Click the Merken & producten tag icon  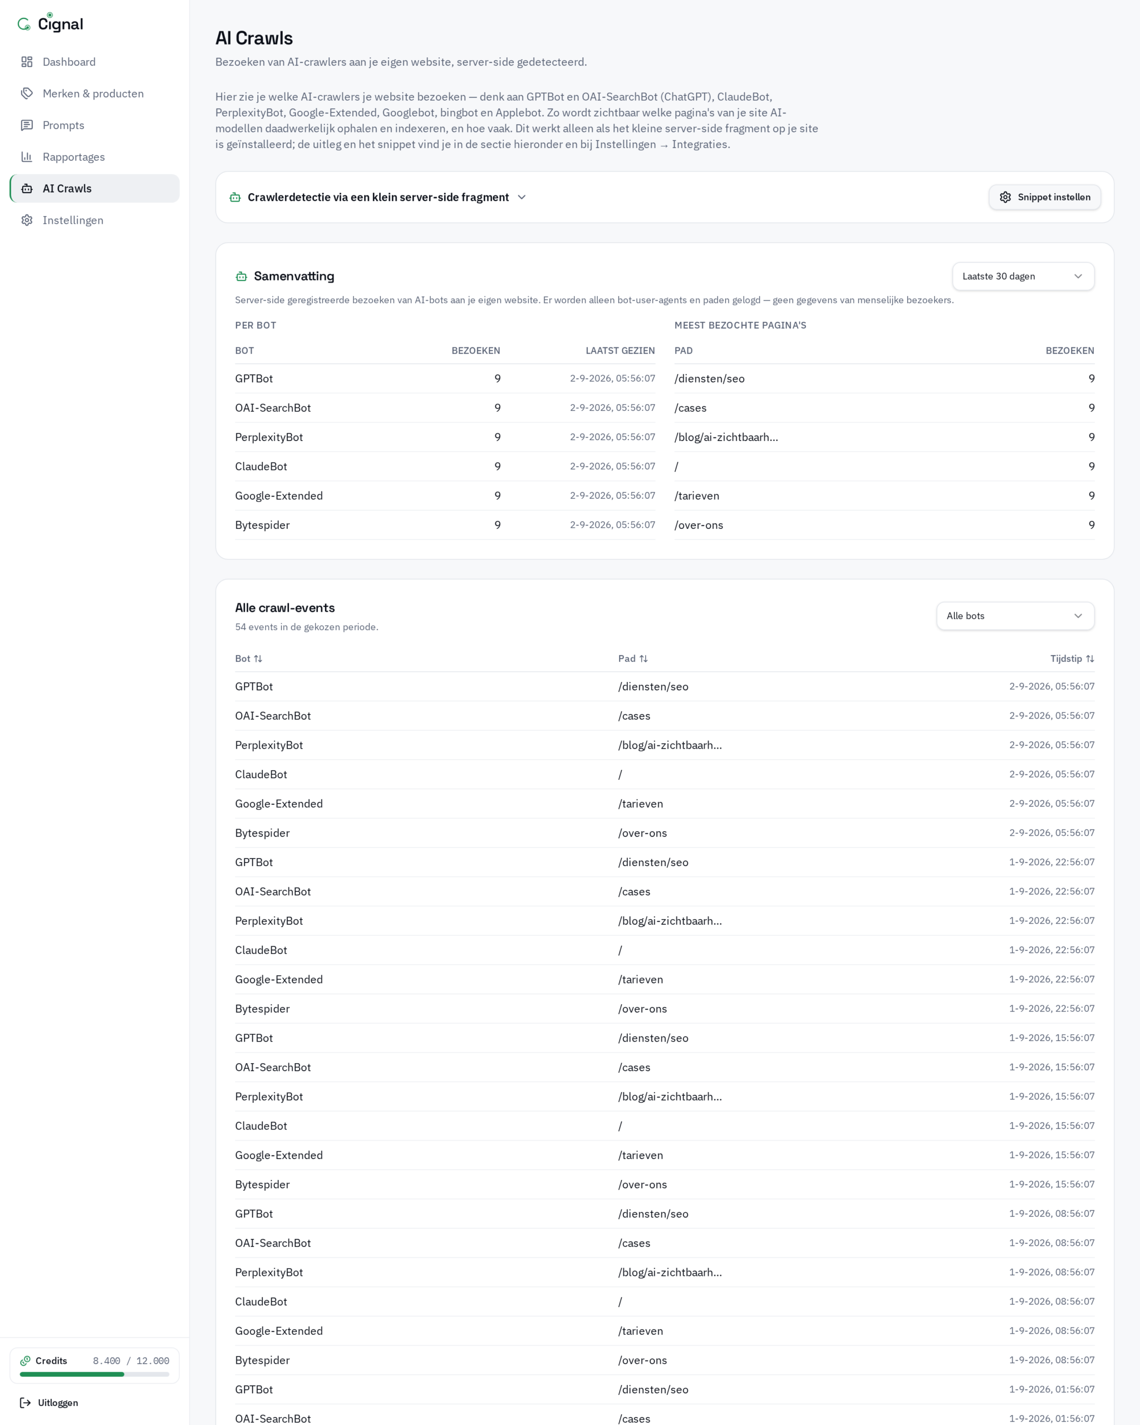27,94
